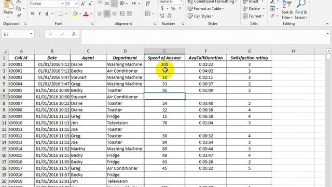The image size is (332, 187).
Task: Open Font dialog launcher
Action: [92, 24]
